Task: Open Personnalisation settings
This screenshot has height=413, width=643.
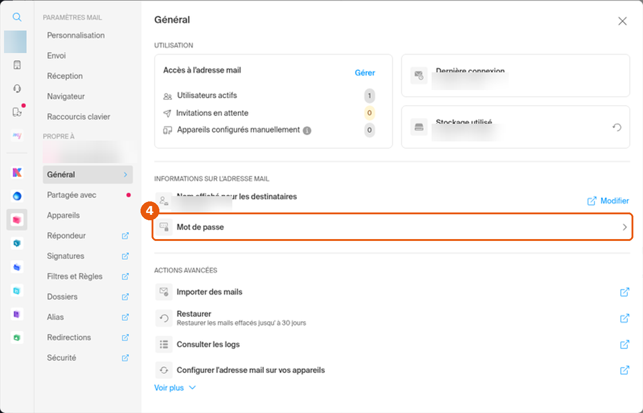Action: pyautogui.click(x=76, y=35)
